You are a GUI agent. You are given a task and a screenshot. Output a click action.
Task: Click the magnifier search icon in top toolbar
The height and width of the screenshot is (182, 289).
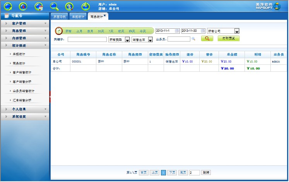pyautogui.click(x=55, y=6)
